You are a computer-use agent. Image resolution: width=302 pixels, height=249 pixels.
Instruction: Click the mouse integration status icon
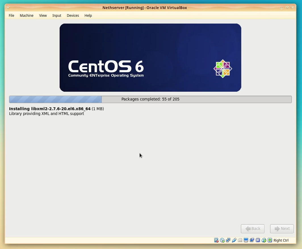click(x=264, y=240)
